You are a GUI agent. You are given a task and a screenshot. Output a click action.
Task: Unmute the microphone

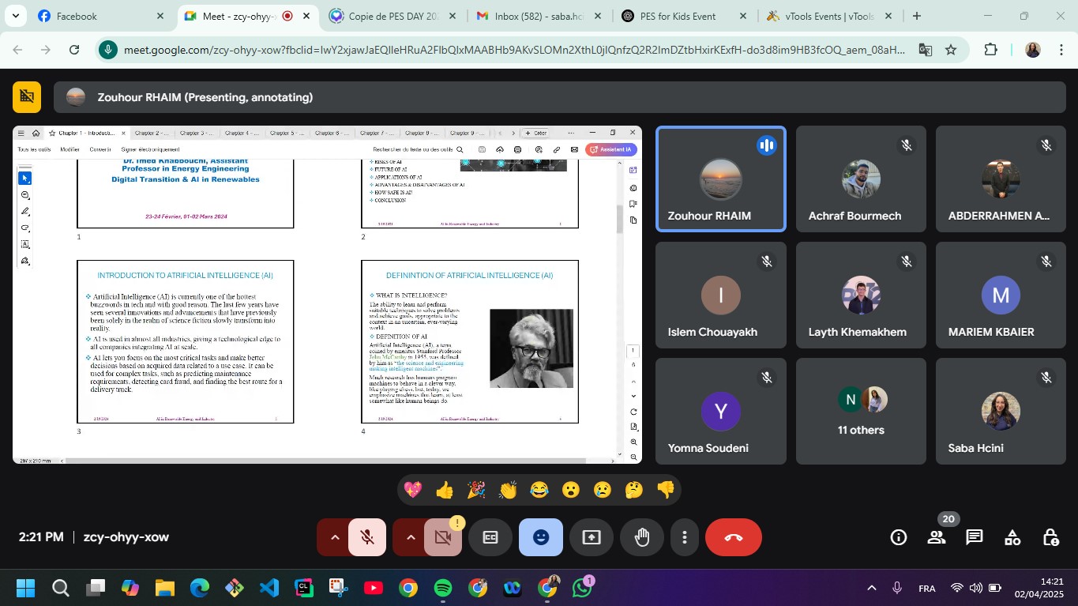pyautogui.click(x=367, y=537)
